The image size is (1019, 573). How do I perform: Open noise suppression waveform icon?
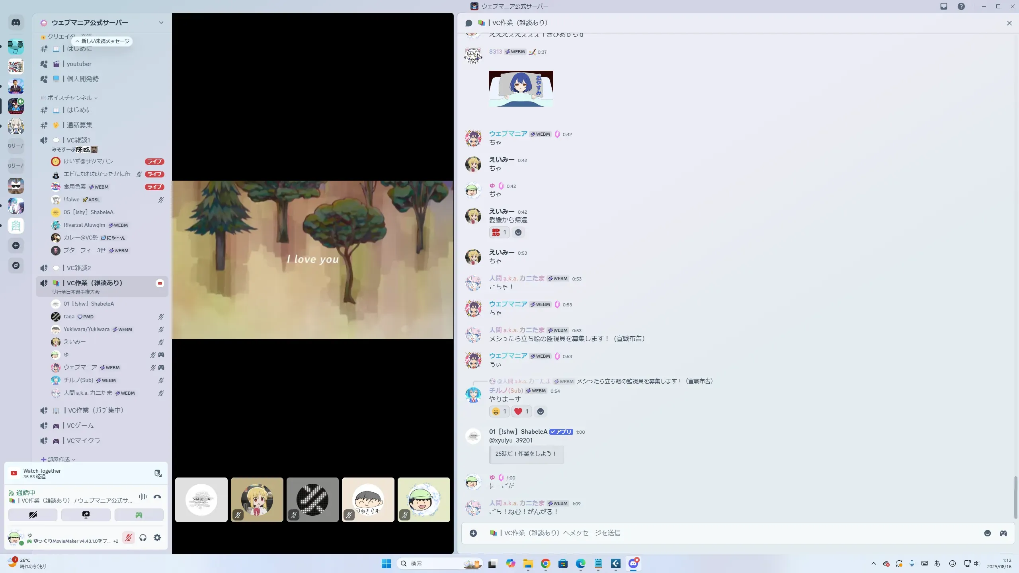[x=143, y=497]
